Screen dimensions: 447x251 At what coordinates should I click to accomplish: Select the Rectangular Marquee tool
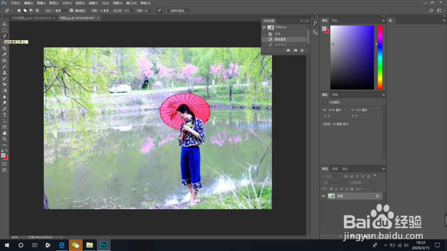tap(4, 30)
